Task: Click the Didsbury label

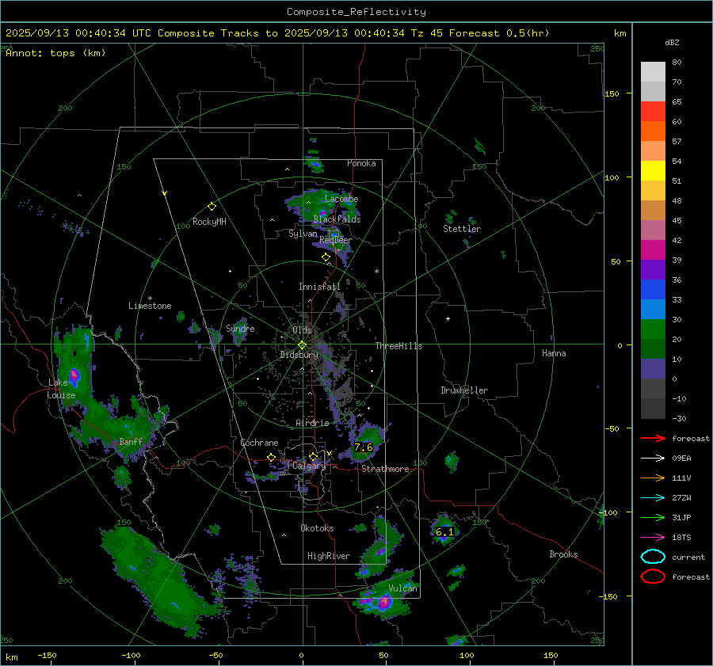Action: (299, 355)
